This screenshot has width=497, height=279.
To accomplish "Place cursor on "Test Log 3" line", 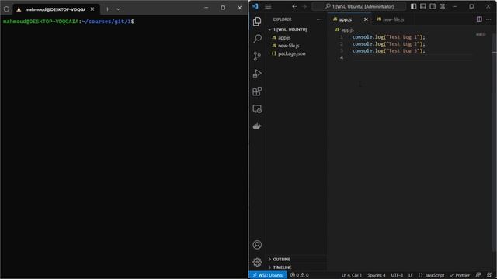I will point(388,50).
